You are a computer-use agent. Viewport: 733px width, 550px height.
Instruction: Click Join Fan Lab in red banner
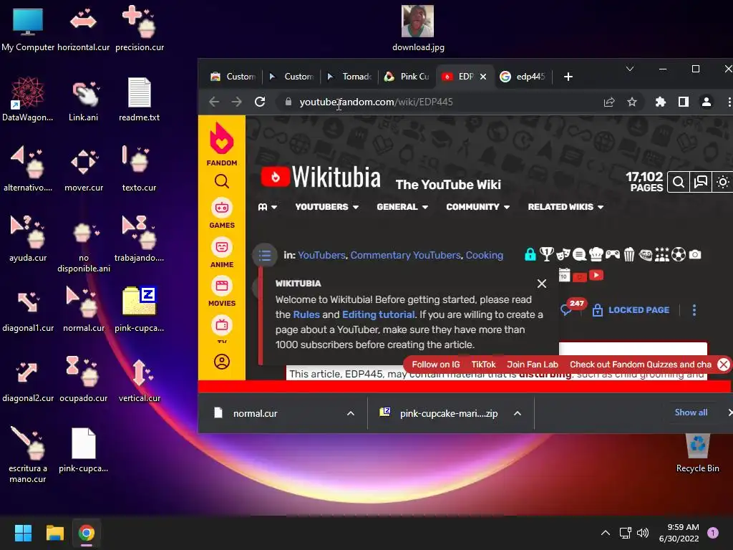point(533,365)
